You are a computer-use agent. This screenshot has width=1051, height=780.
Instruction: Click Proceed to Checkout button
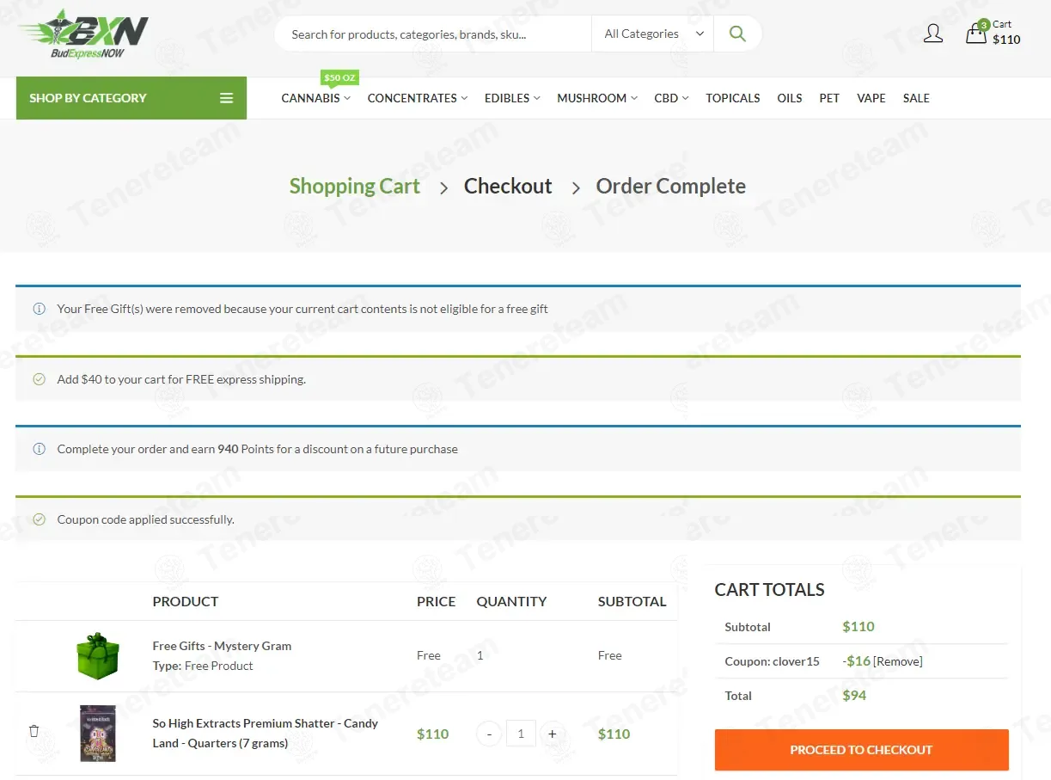(861, 750)
